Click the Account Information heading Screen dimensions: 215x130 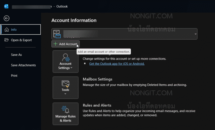74,20
